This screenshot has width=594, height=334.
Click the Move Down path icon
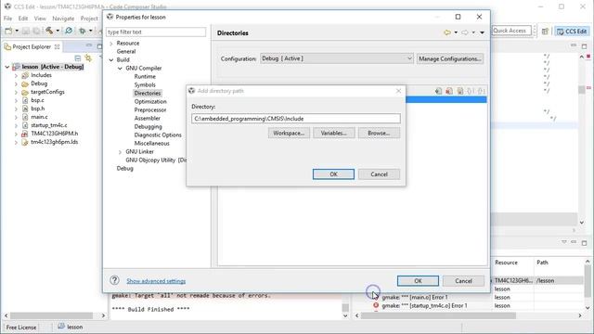481,91
